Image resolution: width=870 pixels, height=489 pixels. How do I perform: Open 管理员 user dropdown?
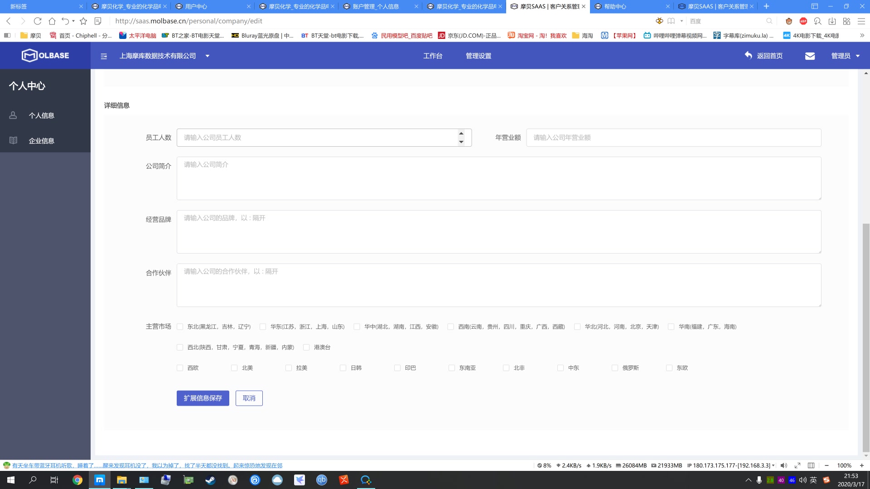[845, 56]
